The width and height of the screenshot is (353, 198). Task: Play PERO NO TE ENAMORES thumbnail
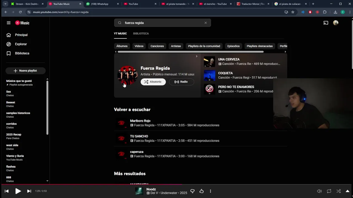pyautogui.click(x=209, y=89)
